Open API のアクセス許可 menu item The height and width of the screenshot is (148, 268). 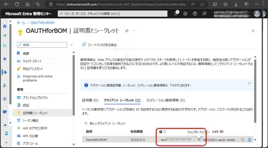click(x=35, y=128)
